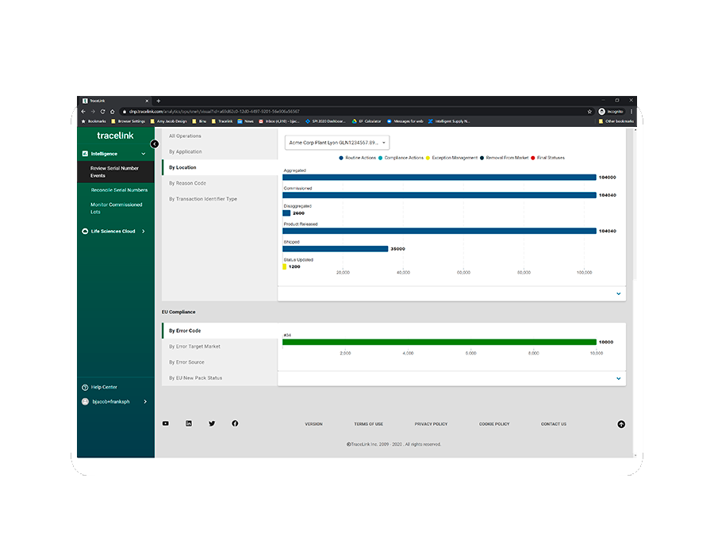Click the browser home icon
This screenshot has height=555, width=714.
pos(113,112)
